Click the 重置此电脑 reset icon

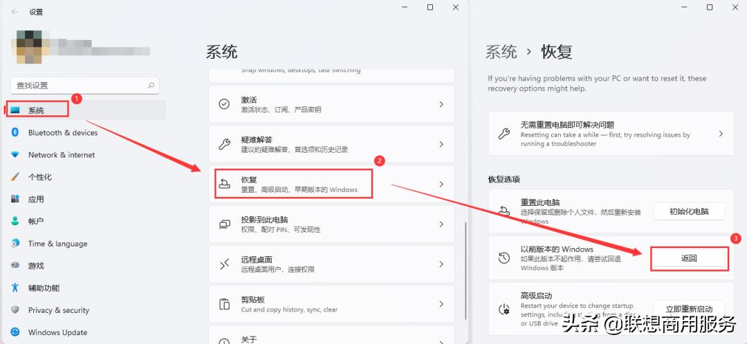(x=504, y=211)
